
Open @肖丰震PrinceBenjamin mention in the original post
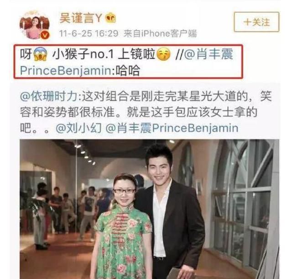click(x=172, y=129)
